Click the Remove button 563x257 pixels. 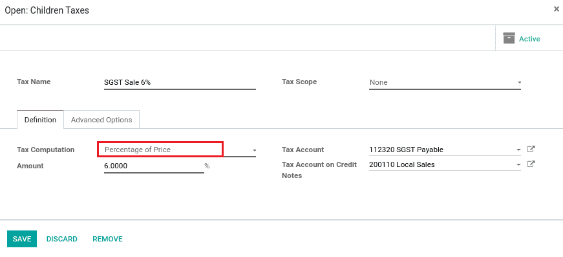coord(107,239)
